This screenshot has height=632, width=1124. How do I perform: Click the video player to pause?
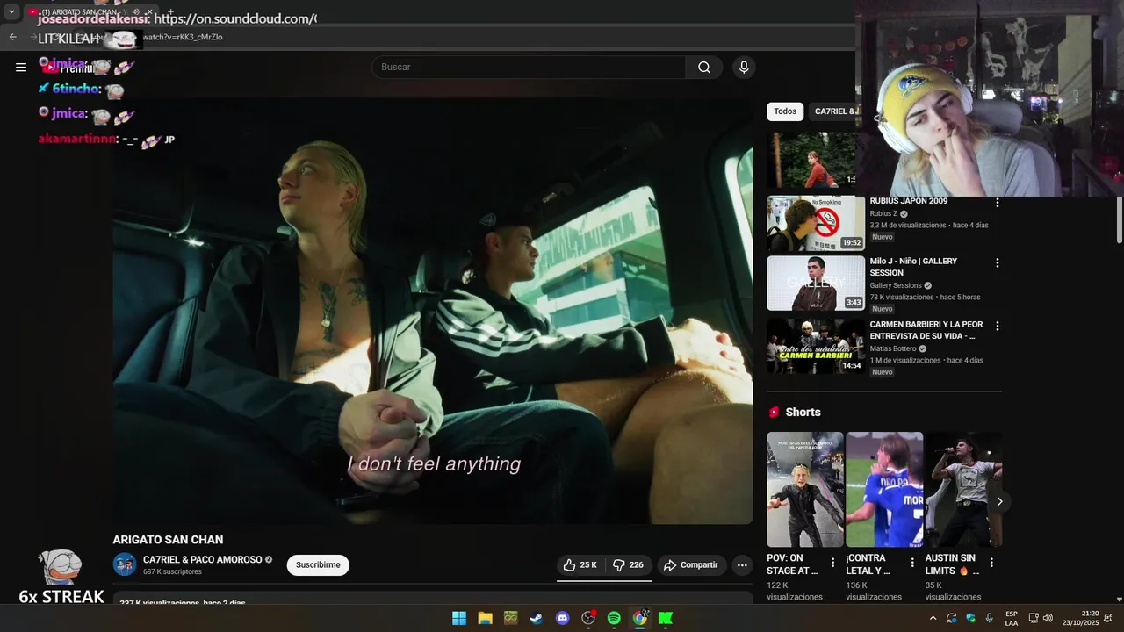(432, 310)
